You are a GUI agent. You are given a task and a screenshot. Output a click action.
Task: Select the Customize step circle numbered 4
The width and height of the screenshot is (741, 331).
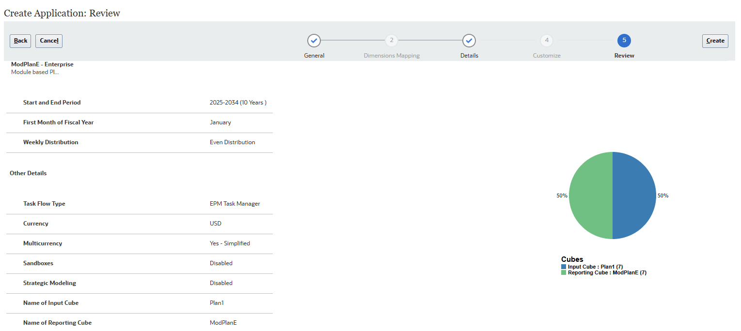(547, 41)
